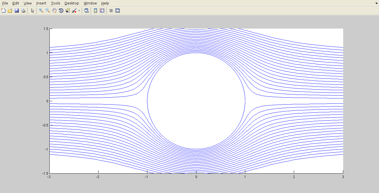Viewport: 379px width, 193px height.
Task: Toggle the Data Cursor tool
Action: tap(68, 11)
